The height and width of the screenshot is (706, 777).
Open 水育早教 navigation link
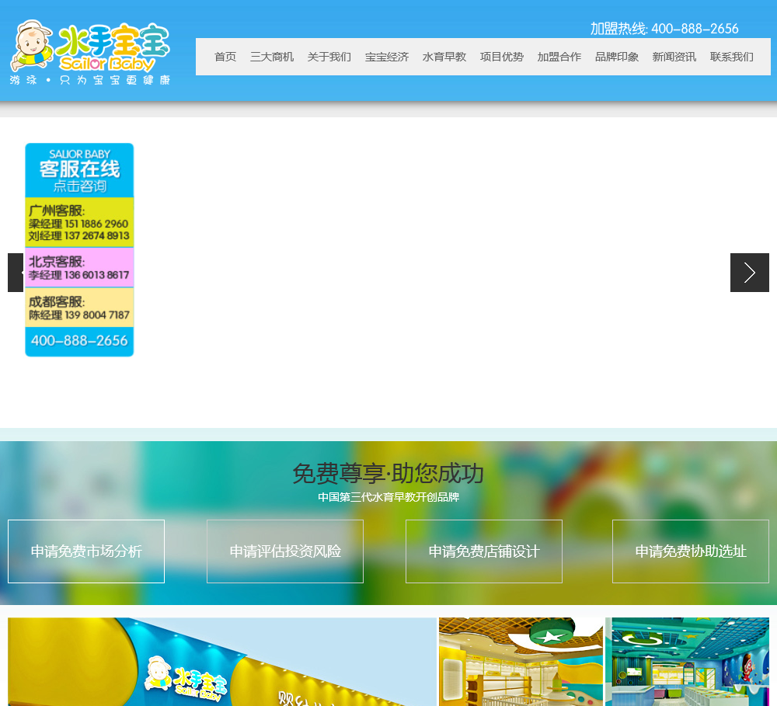444,57
